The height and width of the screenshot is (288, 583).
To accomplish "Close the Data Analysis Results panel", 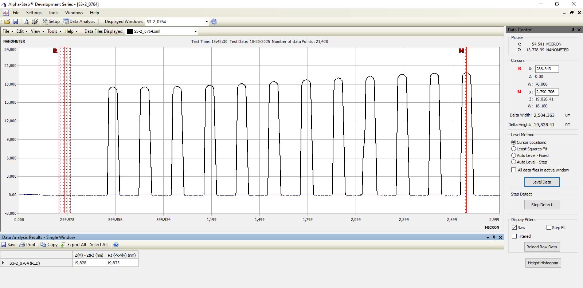I will [501, 237].
